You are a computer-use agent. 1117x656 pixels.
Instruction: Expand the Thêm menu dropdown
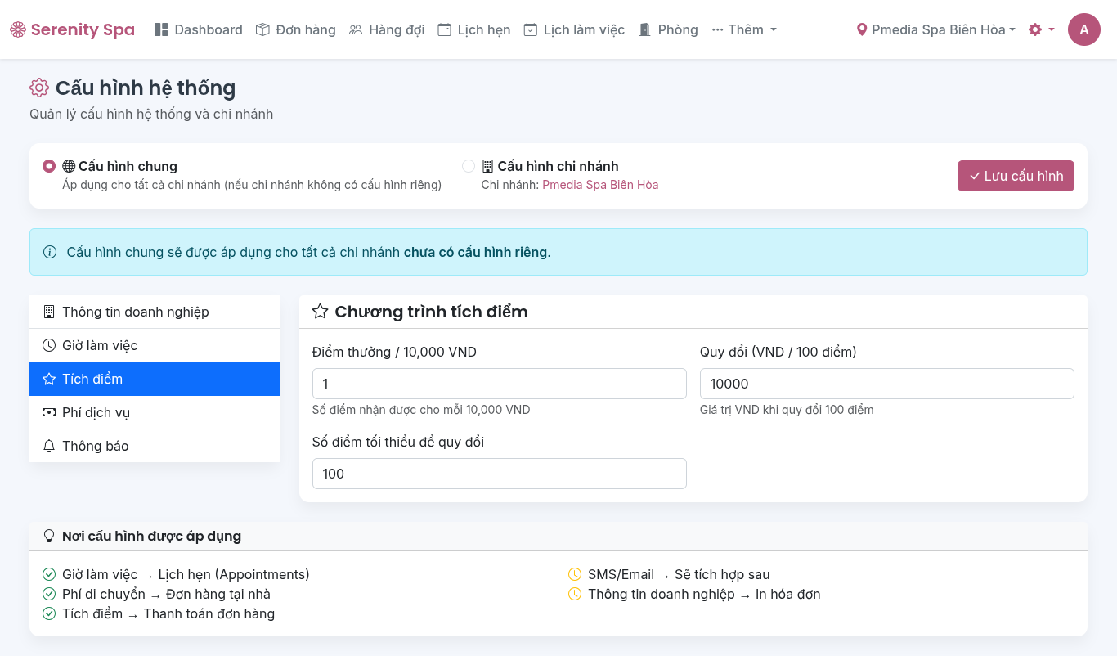click(x=743, y=30)
